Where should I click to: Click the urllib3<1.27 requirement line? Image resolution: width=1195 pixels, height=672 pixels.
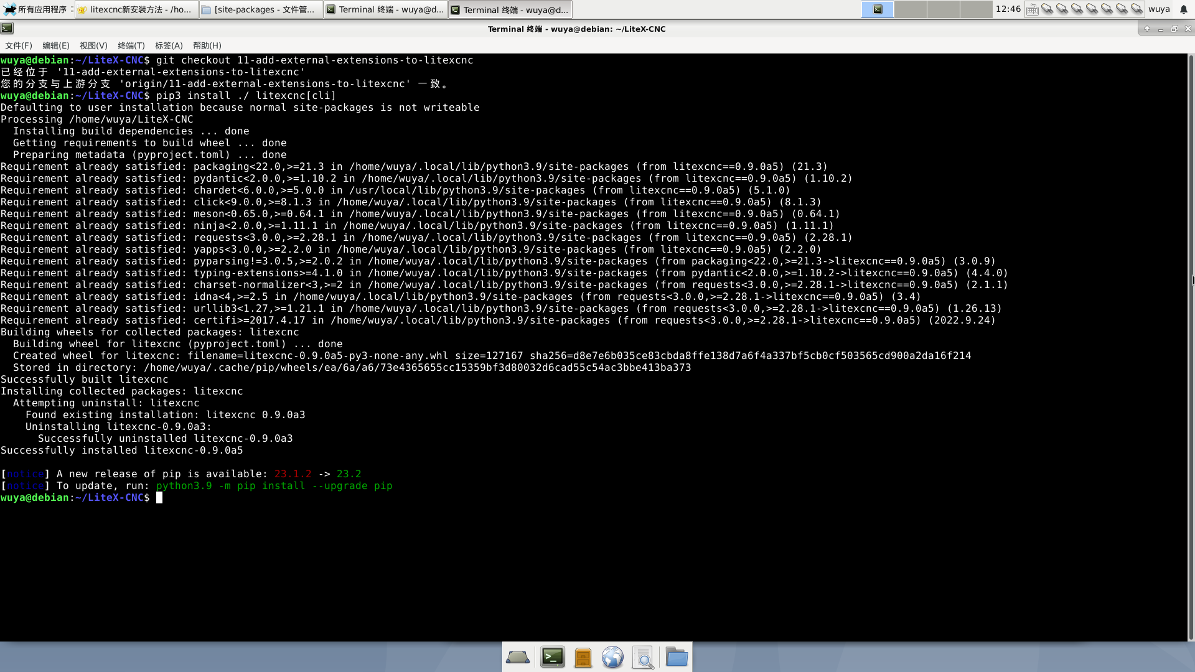(501, 309)
